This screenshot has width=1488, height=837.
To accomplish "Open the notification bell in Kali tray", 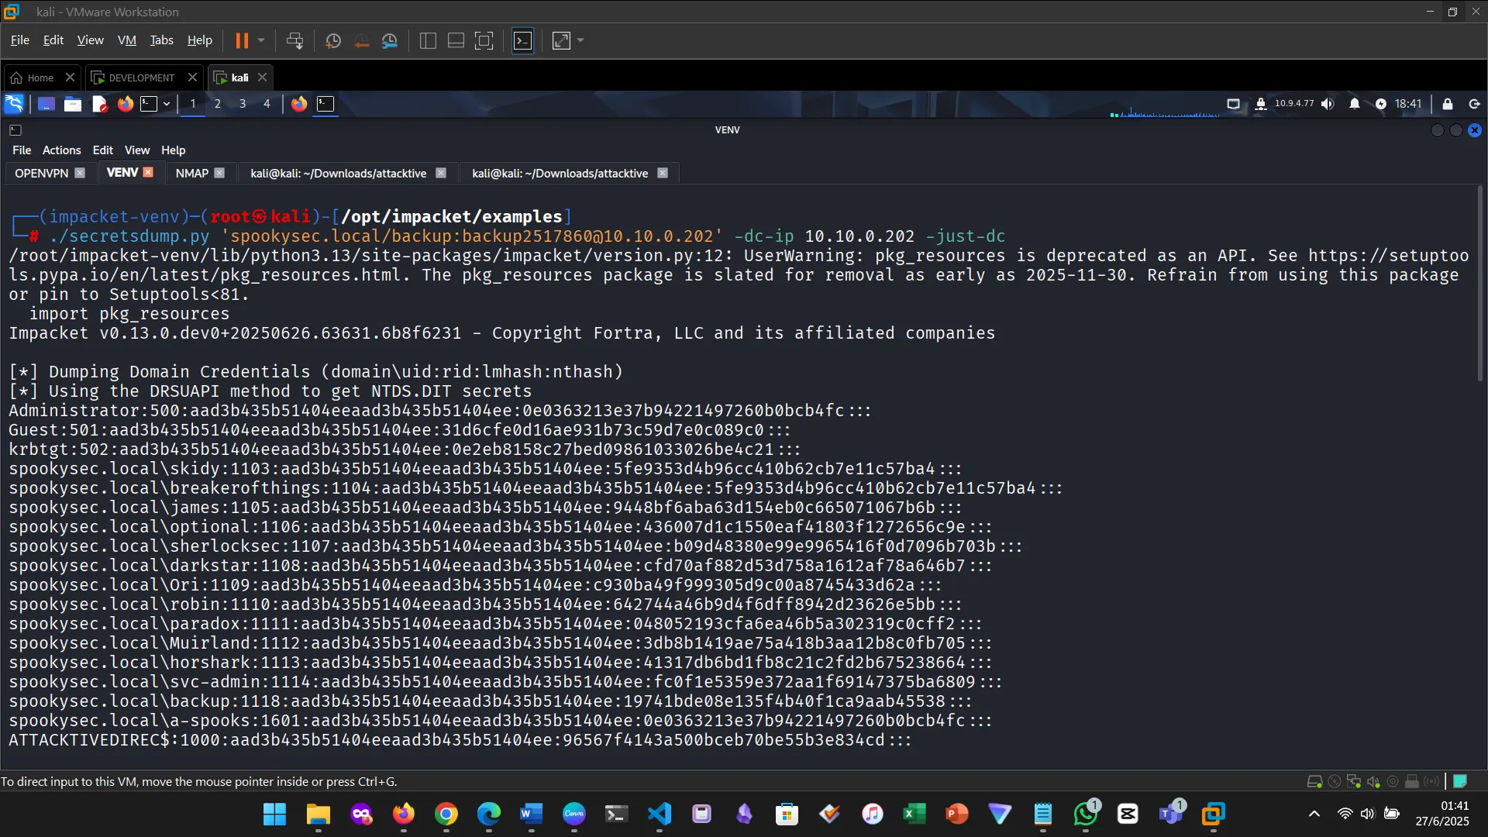I will (1355, 103).
